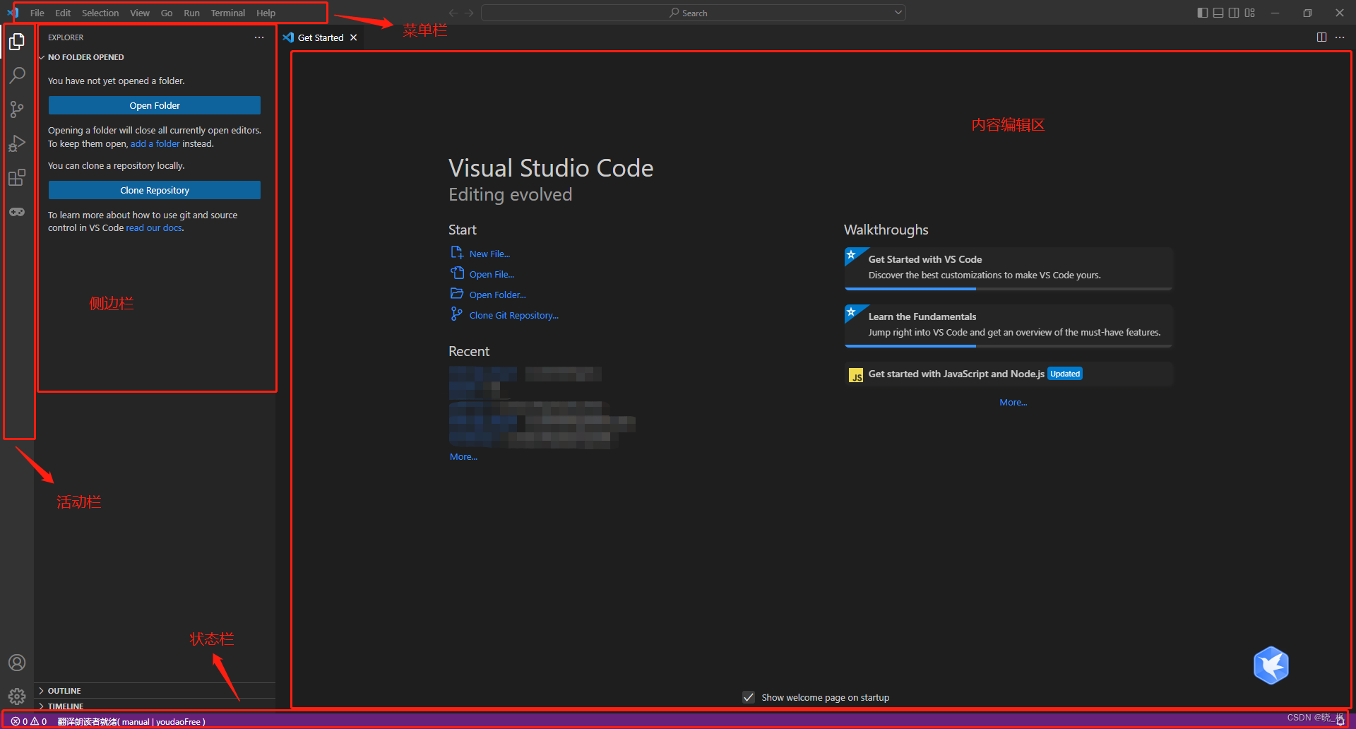Click the Open Folder button

pyautogui.click(x=155, y=105)
